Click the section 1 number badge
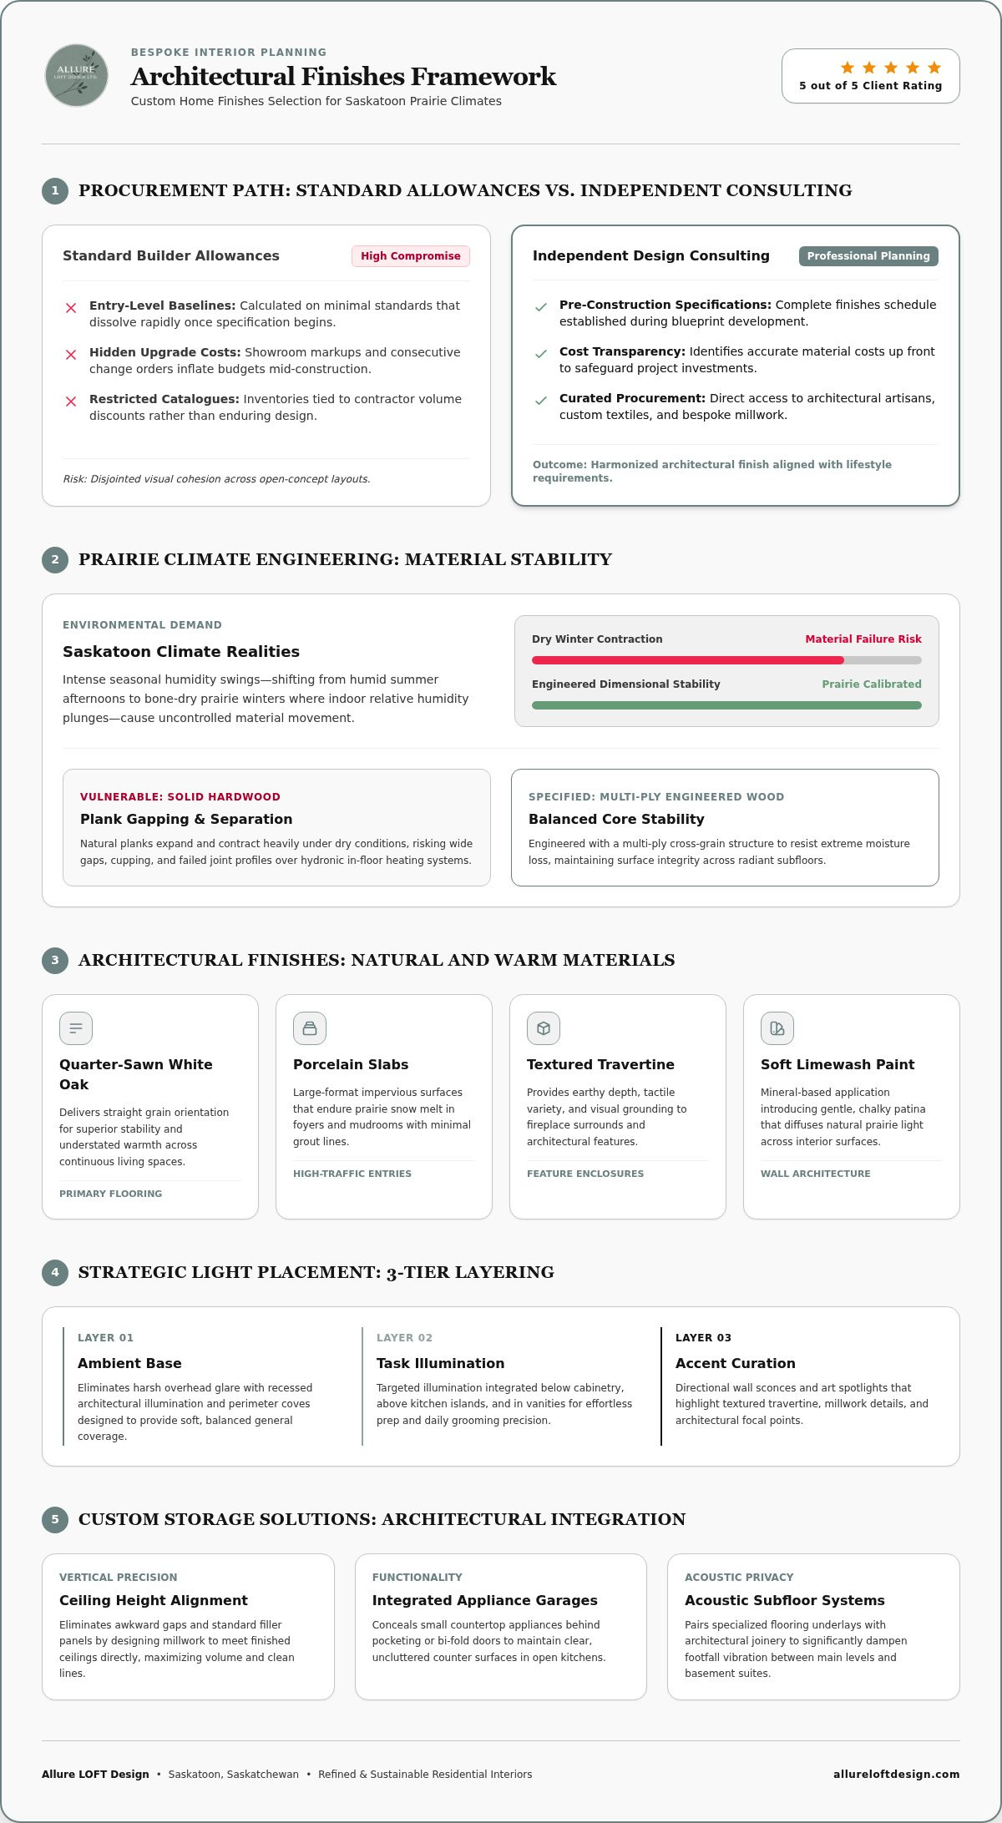This screenshot has width=1002, height=1823. click(x=55, y=190)
